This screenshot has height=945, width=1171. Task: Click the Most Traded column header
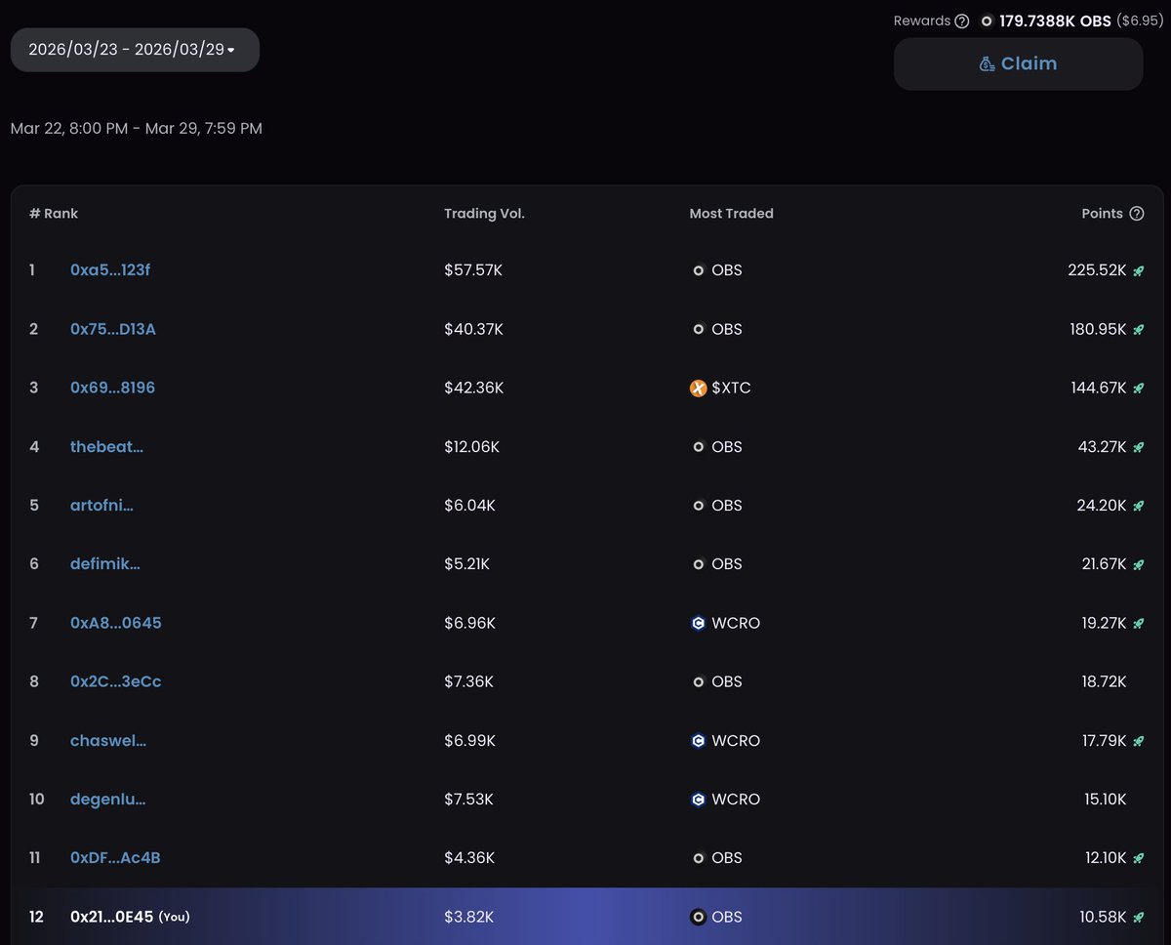pyautogui.click(x=731, y=213)
